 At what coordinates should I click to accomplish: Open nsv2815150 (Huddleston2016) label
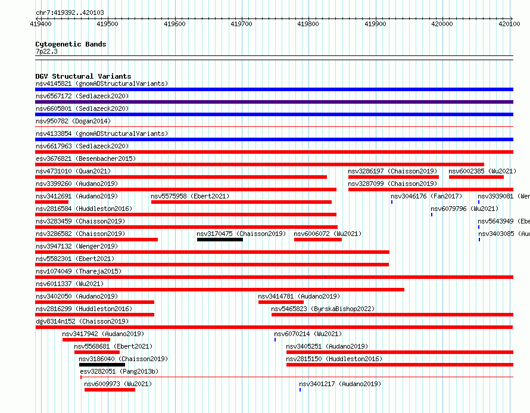pos(334,359)
